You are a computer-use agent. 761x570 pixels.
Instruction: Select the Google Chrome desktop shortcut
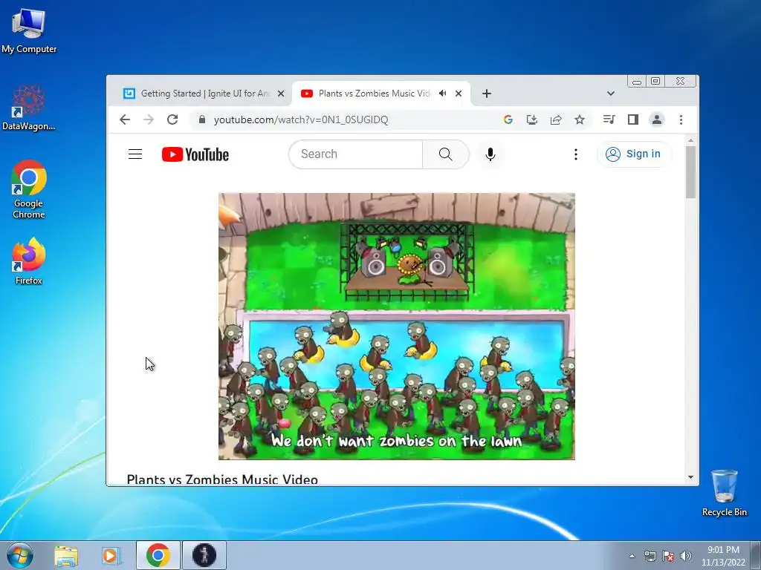coord(29,189)
